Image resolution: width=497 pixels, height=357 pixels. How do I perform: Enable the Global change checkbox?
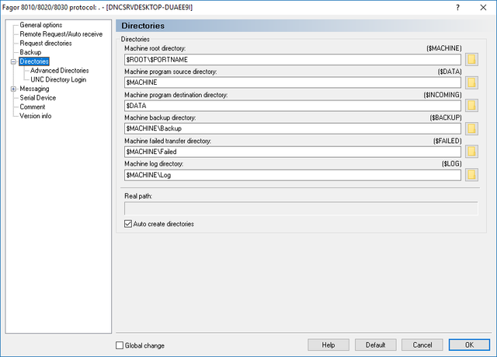(120, 345)
